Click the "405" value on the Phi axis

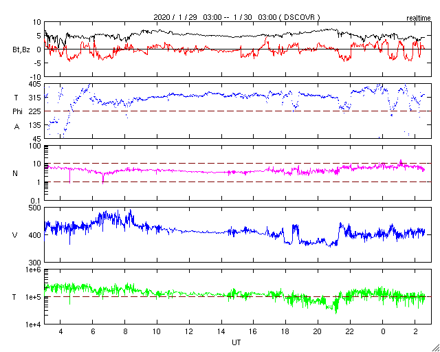35,84
